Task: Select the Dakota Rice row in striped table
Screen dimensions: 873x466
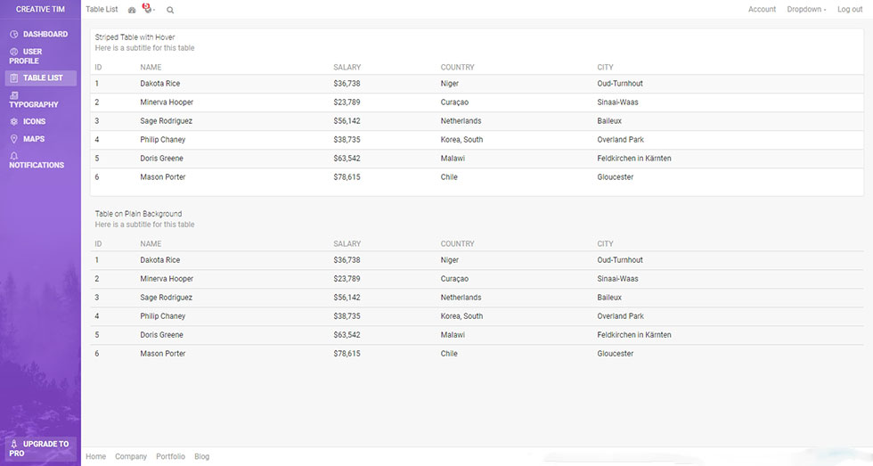Action: click(x=160, y=84)
